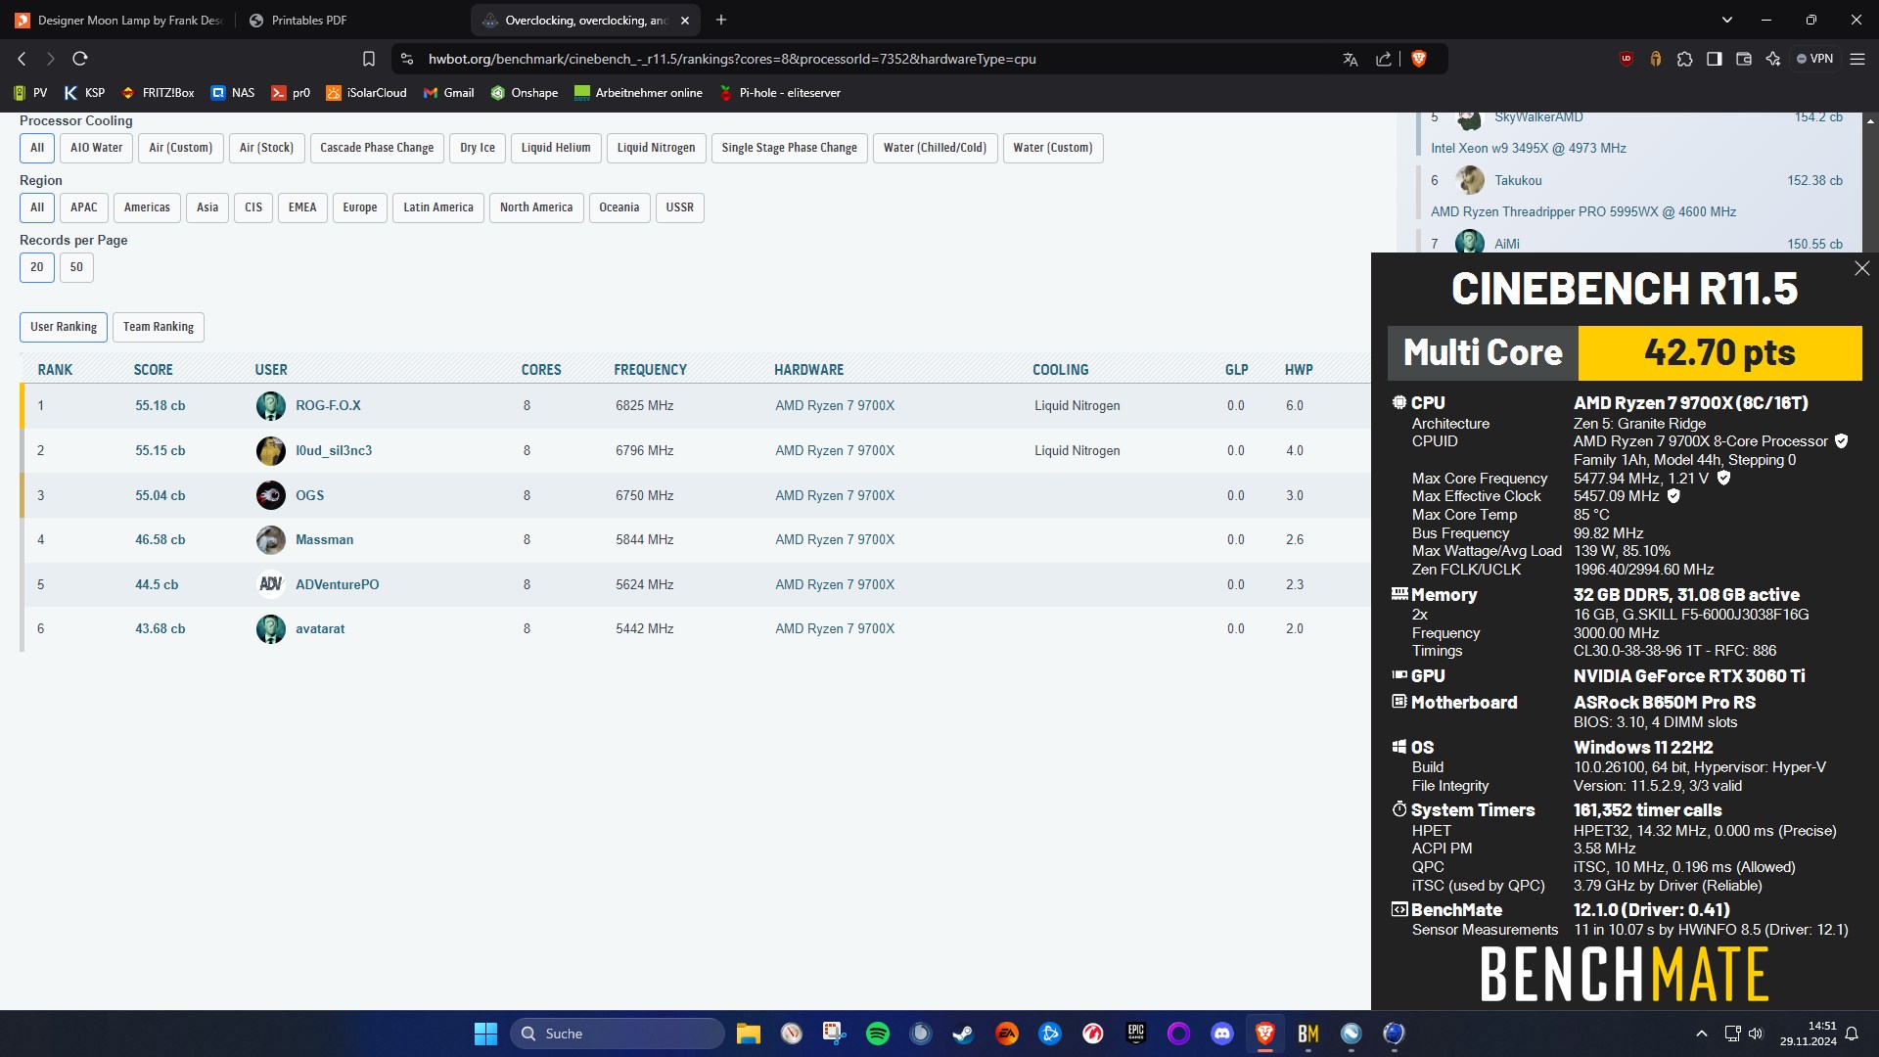Filter region by Oceania
Image resolution: width=1879 pixels, height=1057 pixels.
(x=619, y=207)
